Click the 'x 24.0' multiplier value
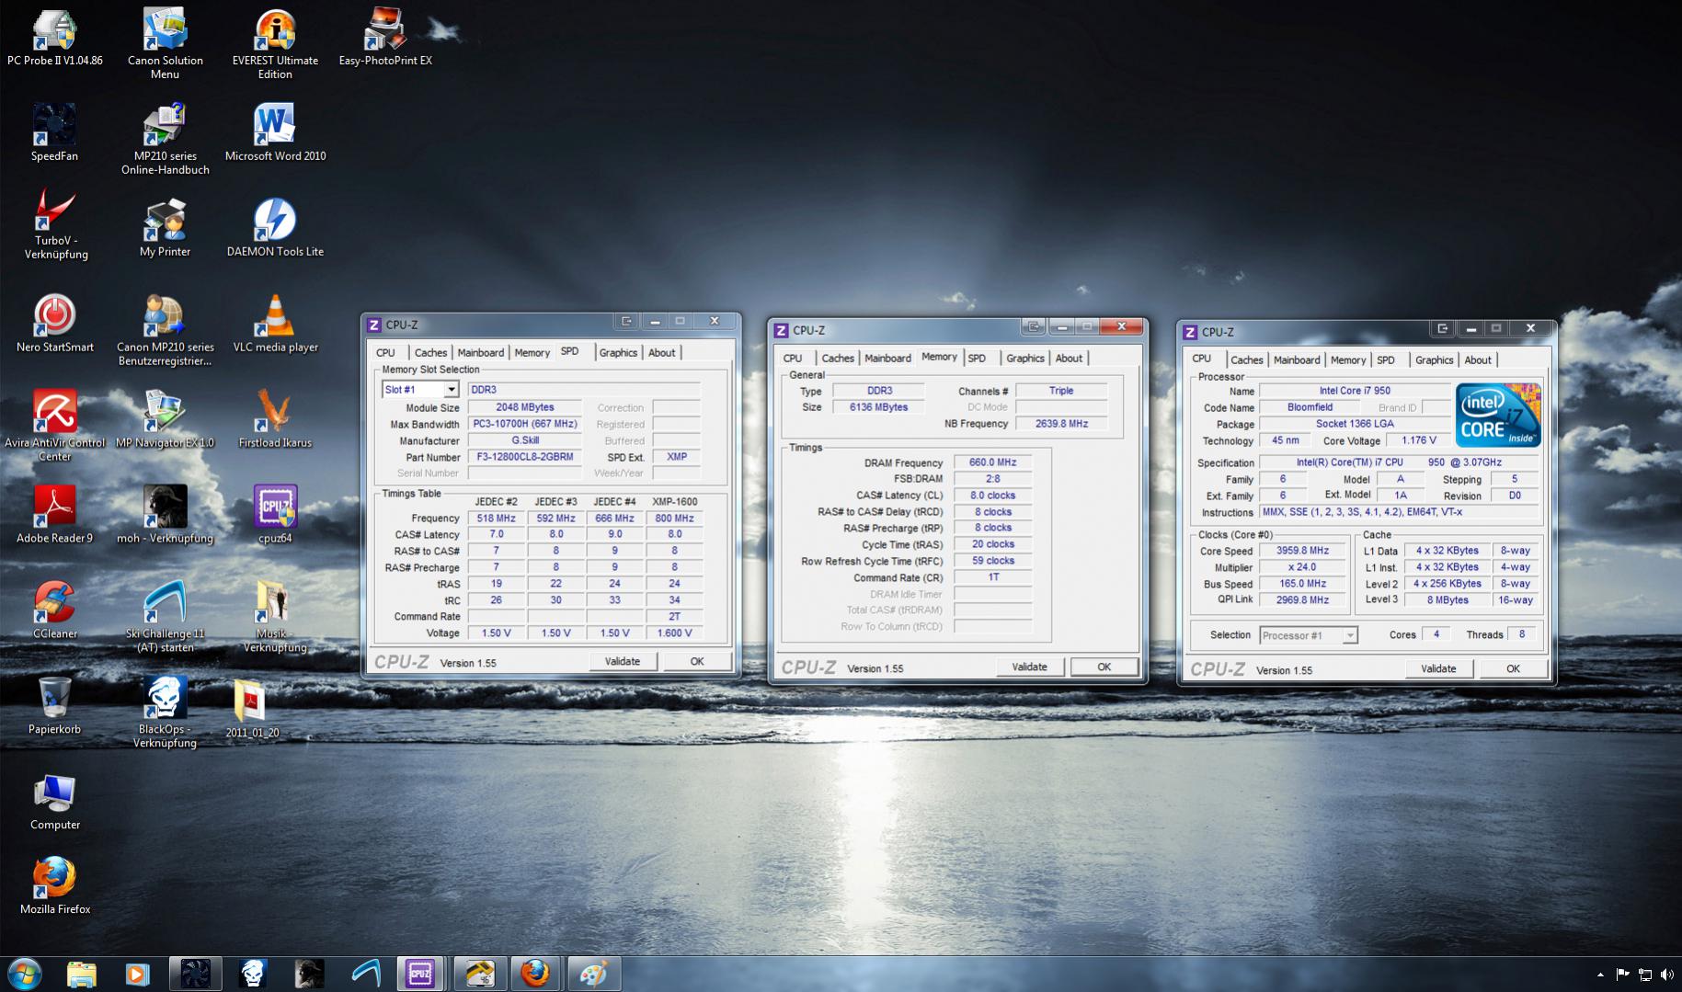1682x992 pixels. (x=1302, y=567)
